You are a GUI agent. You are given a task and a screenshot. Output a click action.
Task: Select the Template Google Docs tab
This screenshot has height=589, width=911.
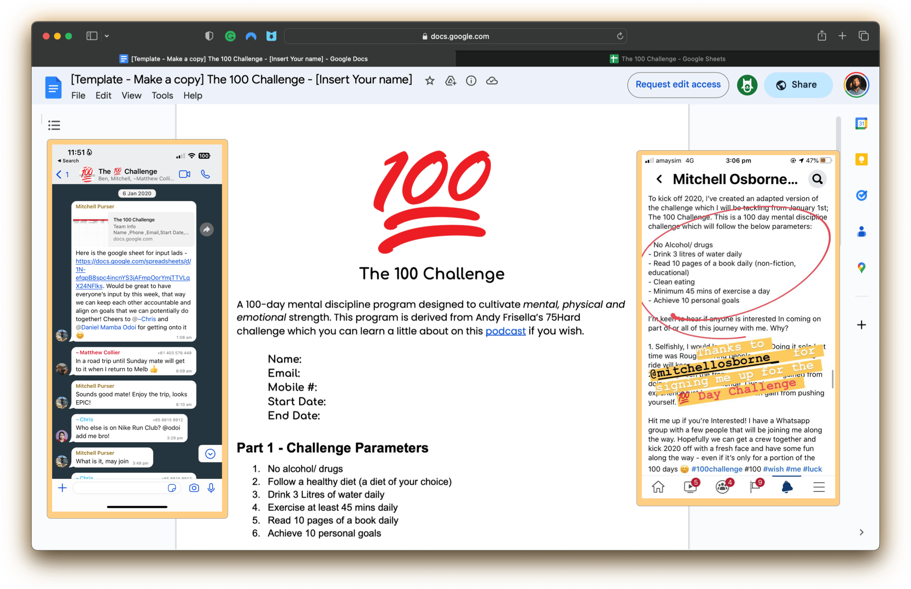point(244,59)
